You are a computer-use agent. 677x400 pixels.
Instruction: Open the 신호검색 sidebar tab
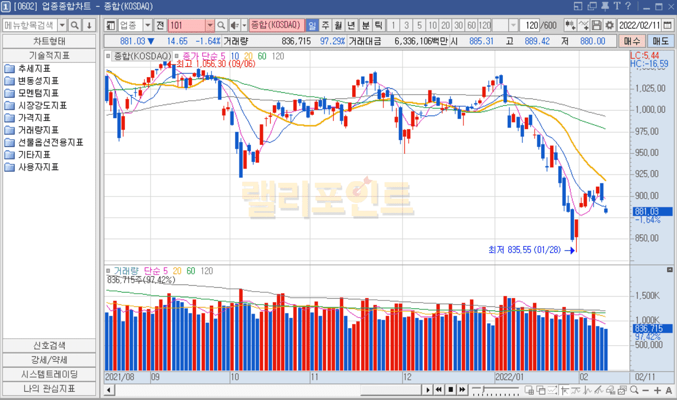coord(49,346)
